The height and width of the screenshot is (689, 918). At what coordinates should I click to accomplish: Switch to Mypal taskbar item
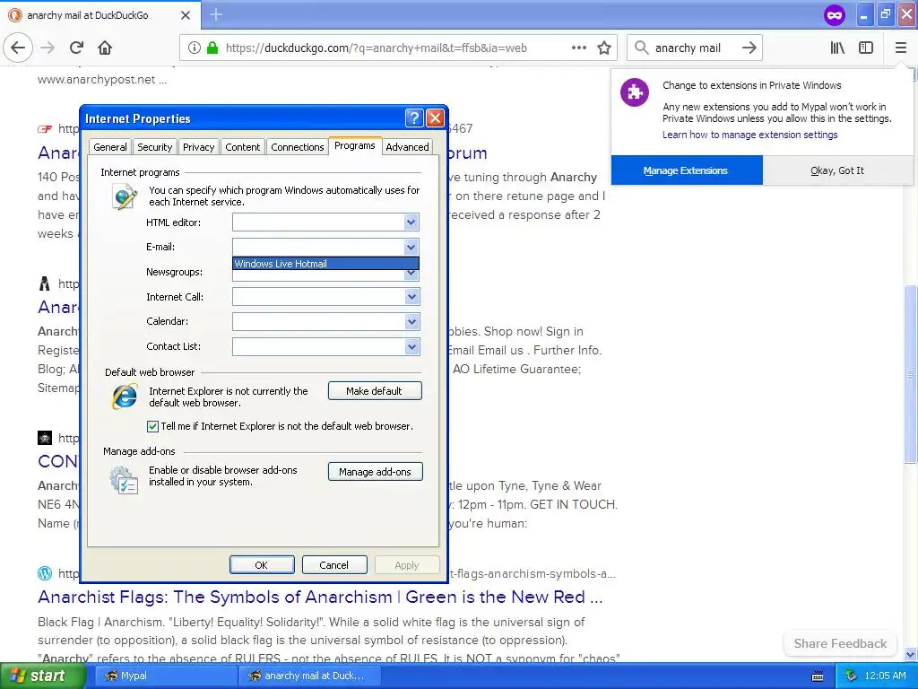pos(164,676)
